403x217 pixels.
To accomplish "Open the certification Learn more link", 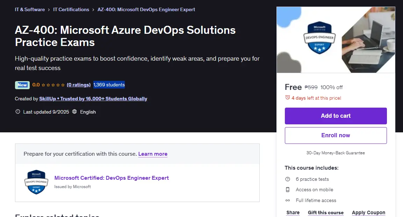I will click(153, 154).
